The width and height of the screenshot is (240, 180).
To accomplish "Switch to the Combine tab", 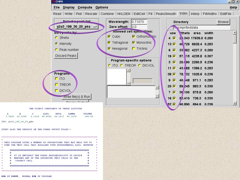I will 107,14.
